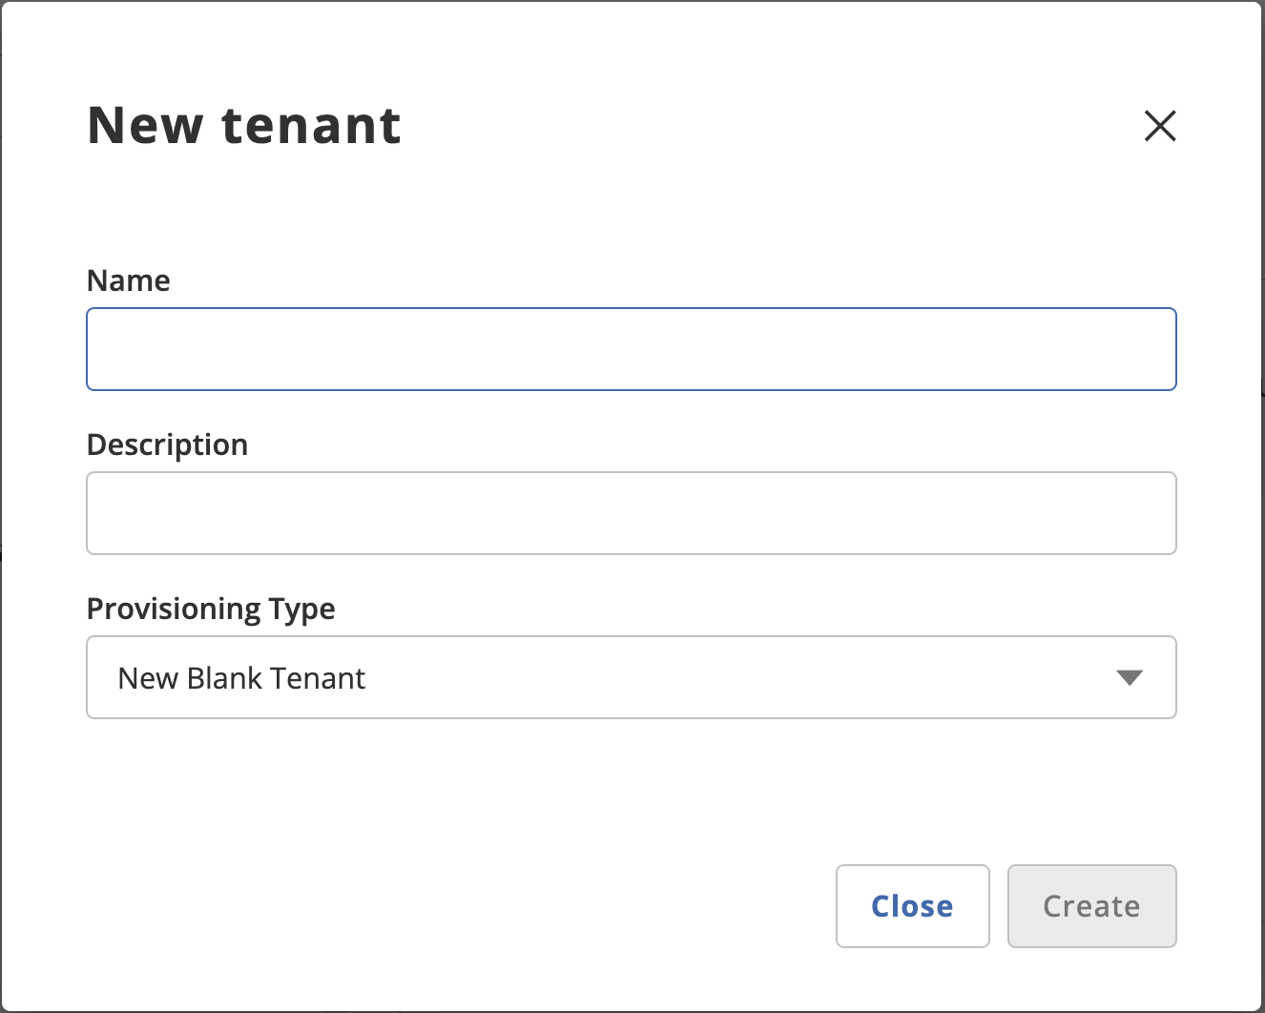Click the 'Description' field label
This screenshot has width=1265, height=1013.
pos(167,444)
